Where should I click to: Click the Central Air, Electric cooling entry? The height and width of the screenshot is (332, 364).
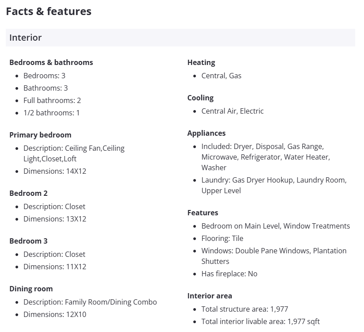[232, 111]
